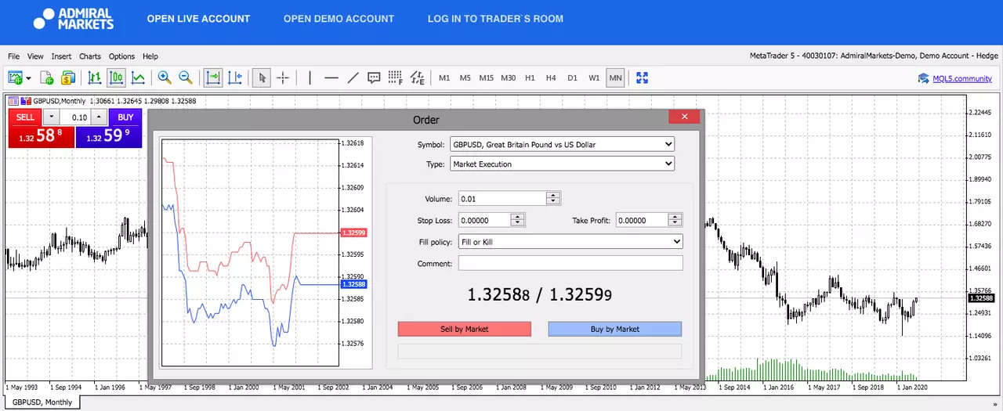Select the GBPUSD, Monthly chart tab
The image size is (1003, 411).
(42, 402)
